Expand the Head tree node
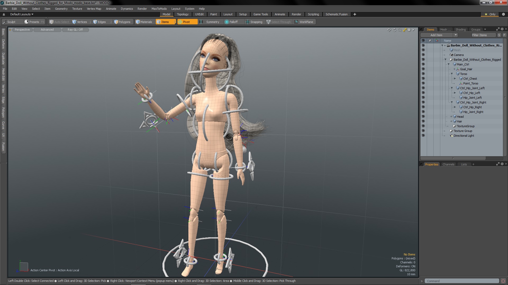The height and width of the screenshot is (285, 508). [451, 117]
